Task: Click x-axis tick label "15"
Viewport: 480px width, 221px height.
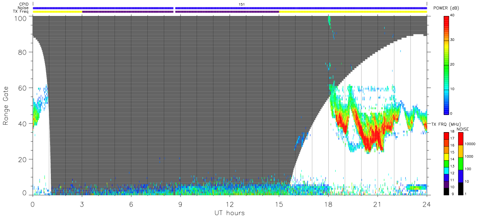Action: coord(279,204)
